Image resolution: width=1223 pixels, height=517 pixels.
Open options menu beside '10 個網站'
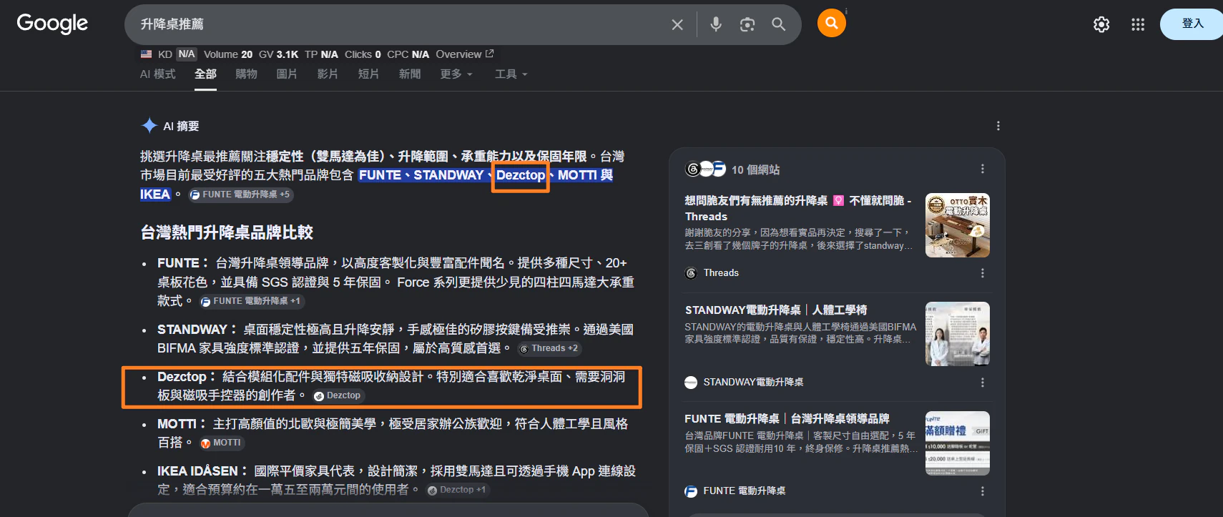pyautogui.click(x=983, y=169)
